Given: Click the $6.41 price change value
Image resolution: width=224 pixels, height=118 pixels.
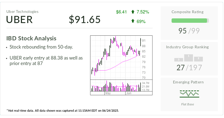Looking at the screenshot, I should coord(121,12).
